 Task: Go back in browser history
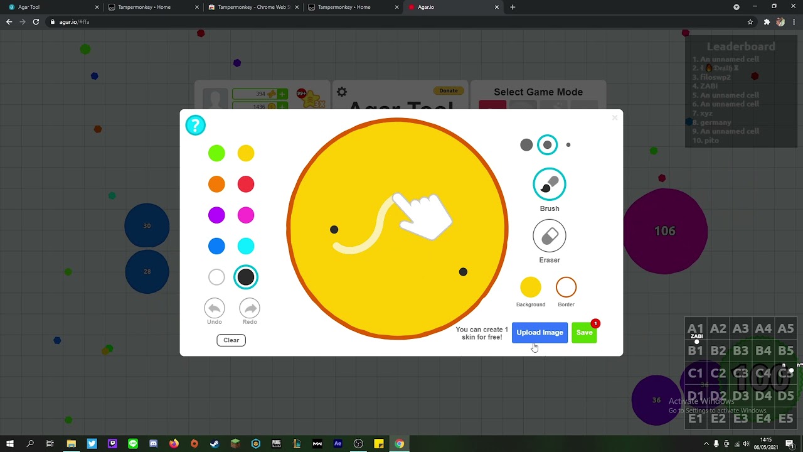(x=9, y=21)
